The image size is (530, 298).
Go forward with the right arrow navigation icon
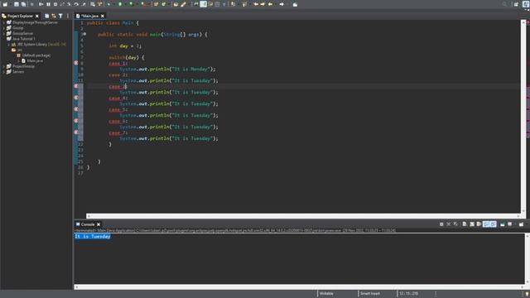282,4
